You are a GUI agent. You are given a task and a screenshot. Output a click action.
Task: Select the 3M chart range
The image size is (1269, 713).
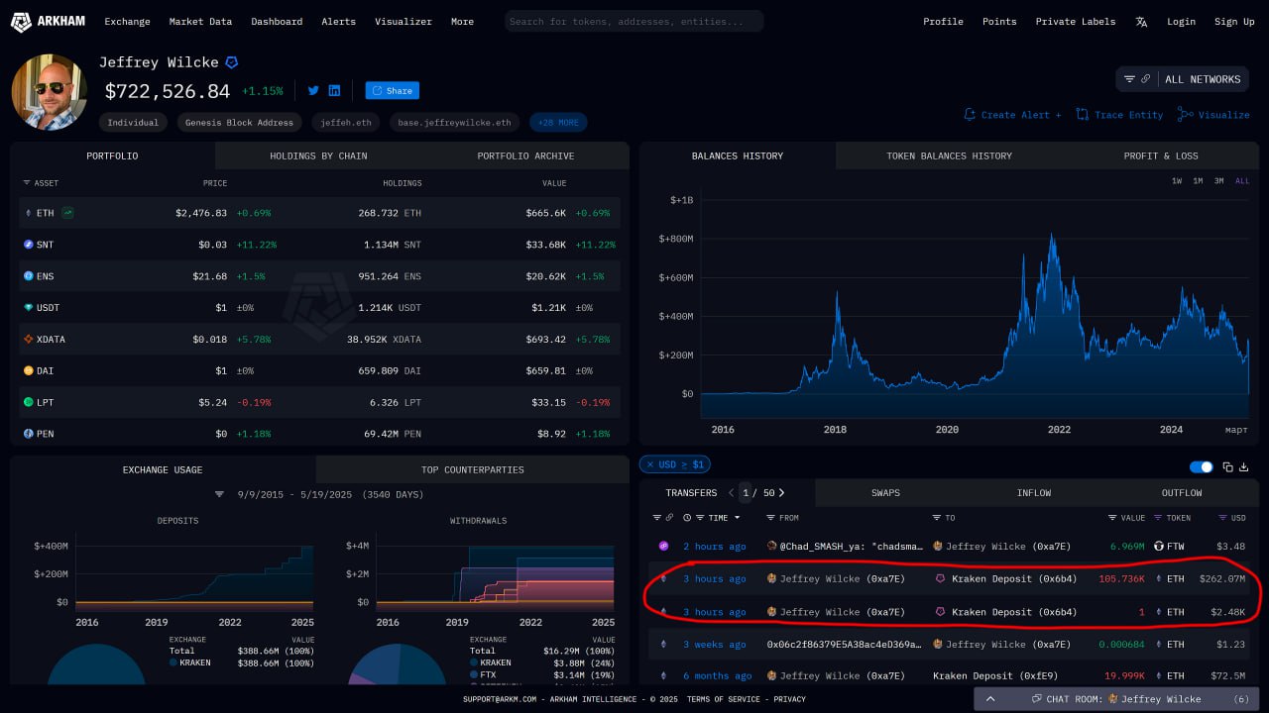1219,181
